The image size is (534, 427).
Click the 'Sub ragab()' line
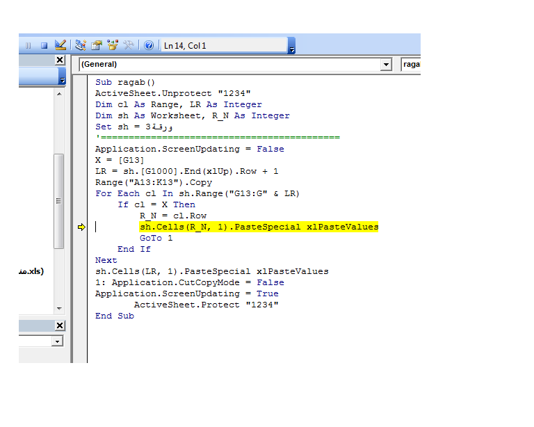[x=125, y=82]
